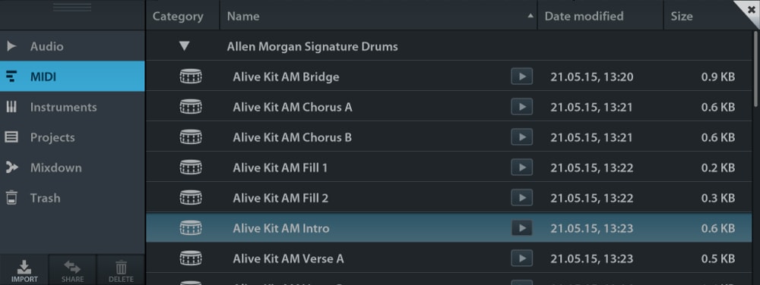This screenshot has height=285, width=760.
Task: Select the Alive Kit AM Fill 2 file
Action: point(449,198)
